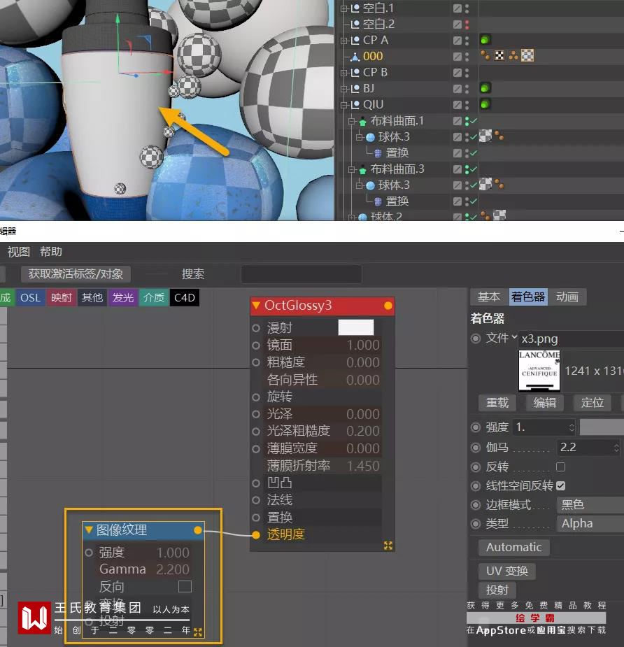
Task: Select the cloth surface icon of 布料曲面.1
Action: pyautogui.click(x=362, y=122)
